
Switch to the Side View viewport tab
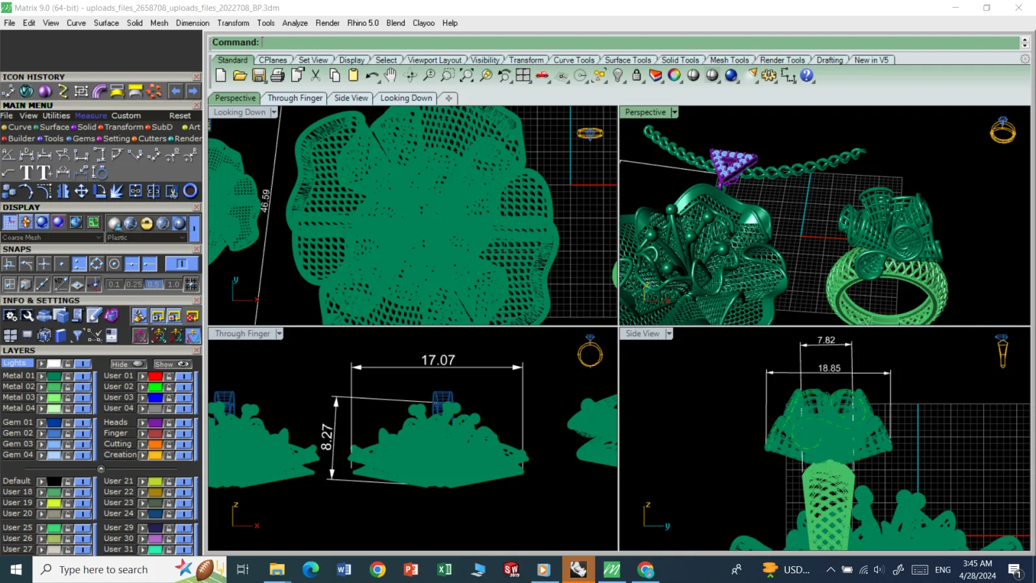[351, 98]
